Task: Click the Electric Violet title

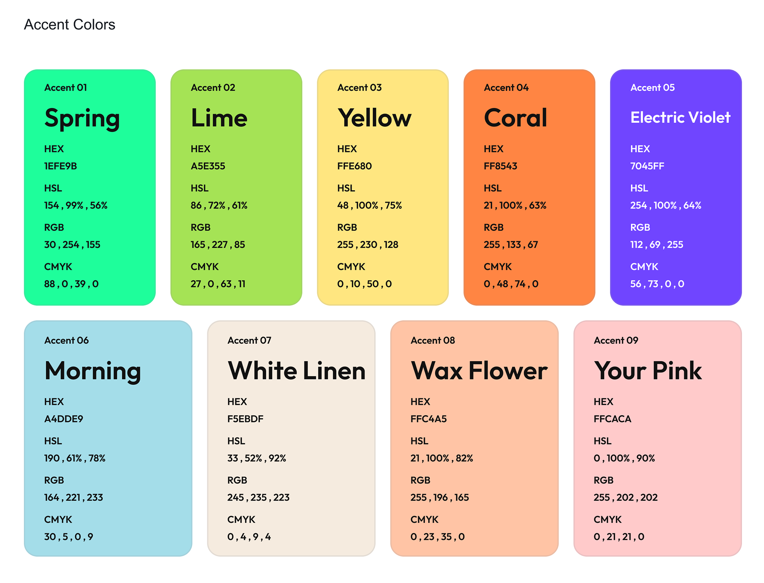Action: pyautogui.click(x=680, y=117)
